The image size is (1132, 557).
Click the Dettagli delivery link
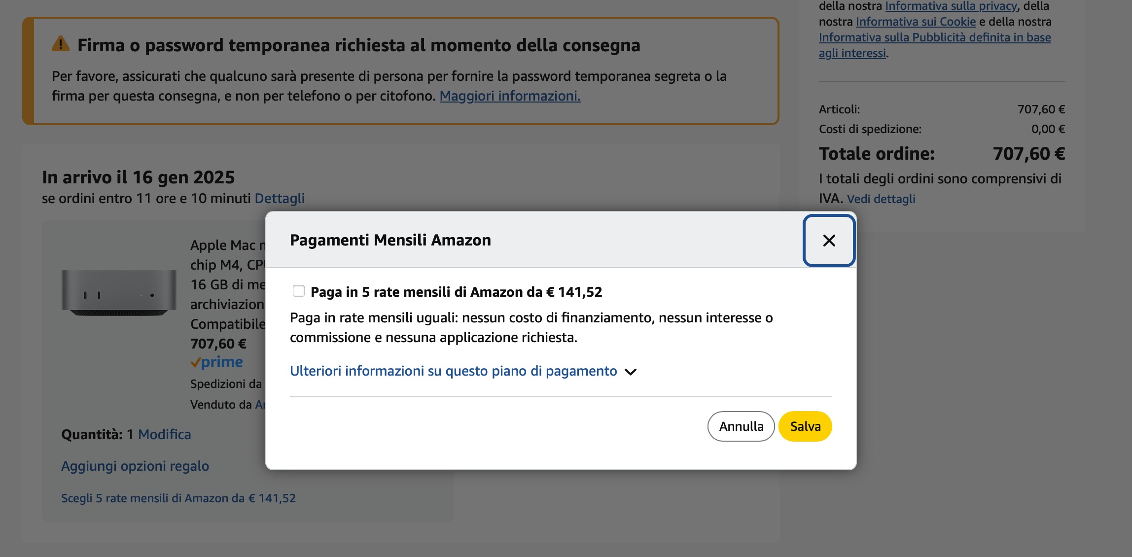(280, 198)
